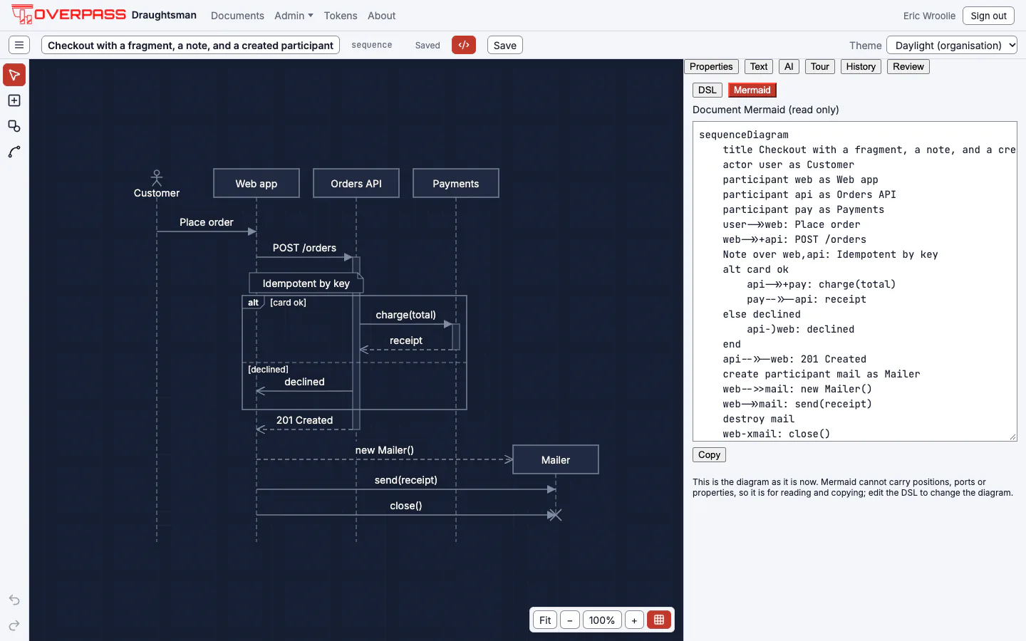The image size is (1026, 641).
Task: Click the 'receipt' message label
Action: [x=406, y=340]
